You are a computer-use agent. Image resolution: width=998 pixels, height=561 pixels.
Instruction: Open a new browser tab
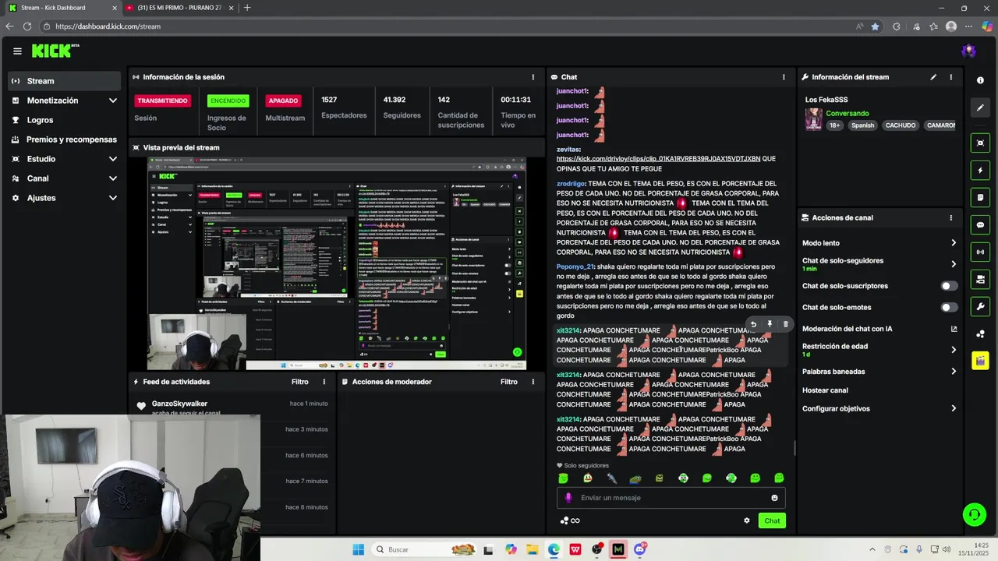click(x=247, y=8)
